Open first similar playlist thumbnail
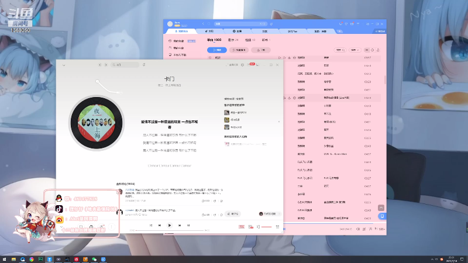 pos(226,112)
